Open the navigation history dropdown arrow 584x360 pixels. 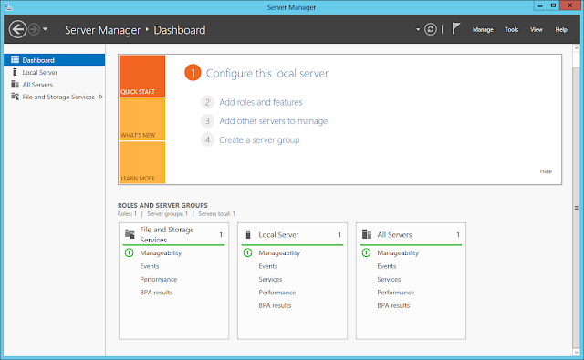tap(45, 29)
